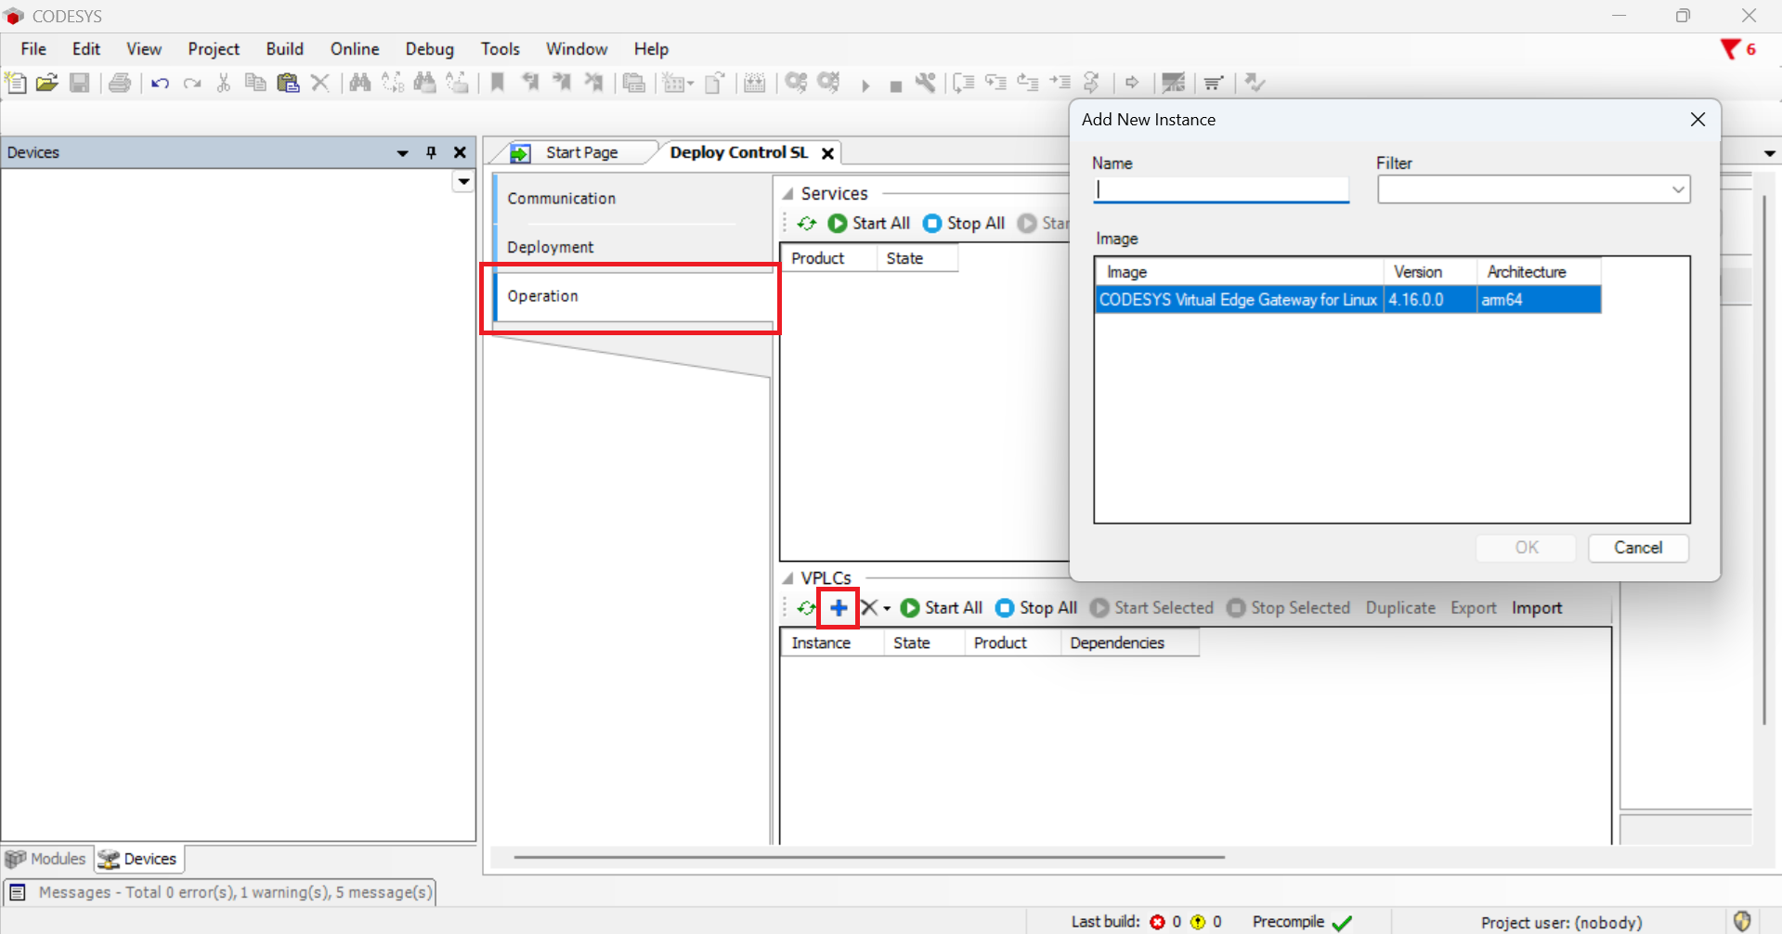Add a new VPLC instance with the plus icon
Viewport: 1782px width, 934px height.
coord(839,608)
